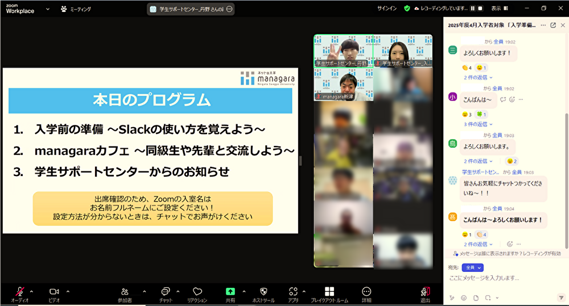Open the 表示 view layout menu
Image resolution: width=569 pixels, height=306 pixels.
click(x=500, y=9)
